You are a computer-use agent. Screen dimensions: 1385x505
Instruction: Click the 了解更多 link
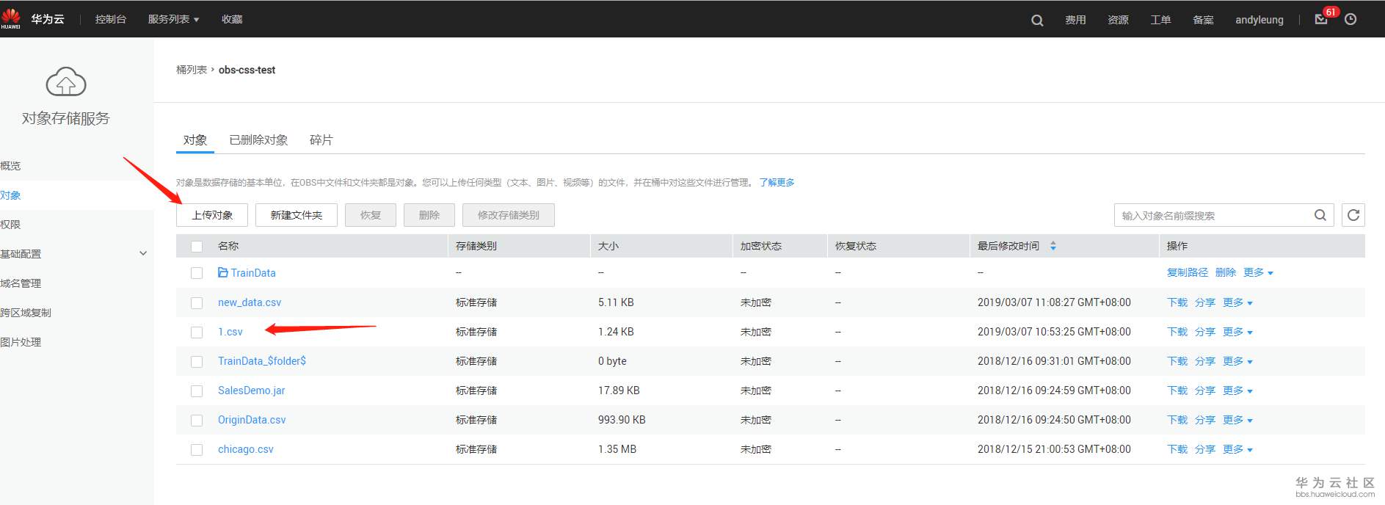pos(777,182)
